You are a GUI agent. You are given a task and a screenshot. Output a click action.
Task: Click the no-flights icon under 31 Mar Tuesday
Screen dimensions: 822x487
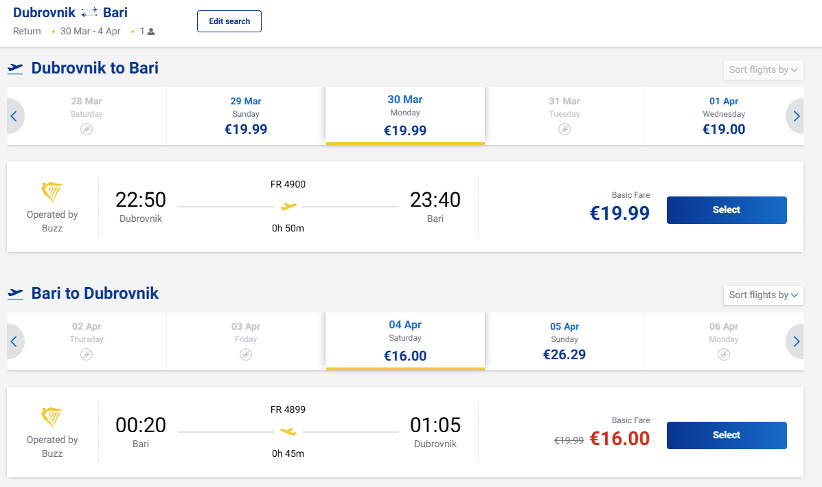[564, 129]
